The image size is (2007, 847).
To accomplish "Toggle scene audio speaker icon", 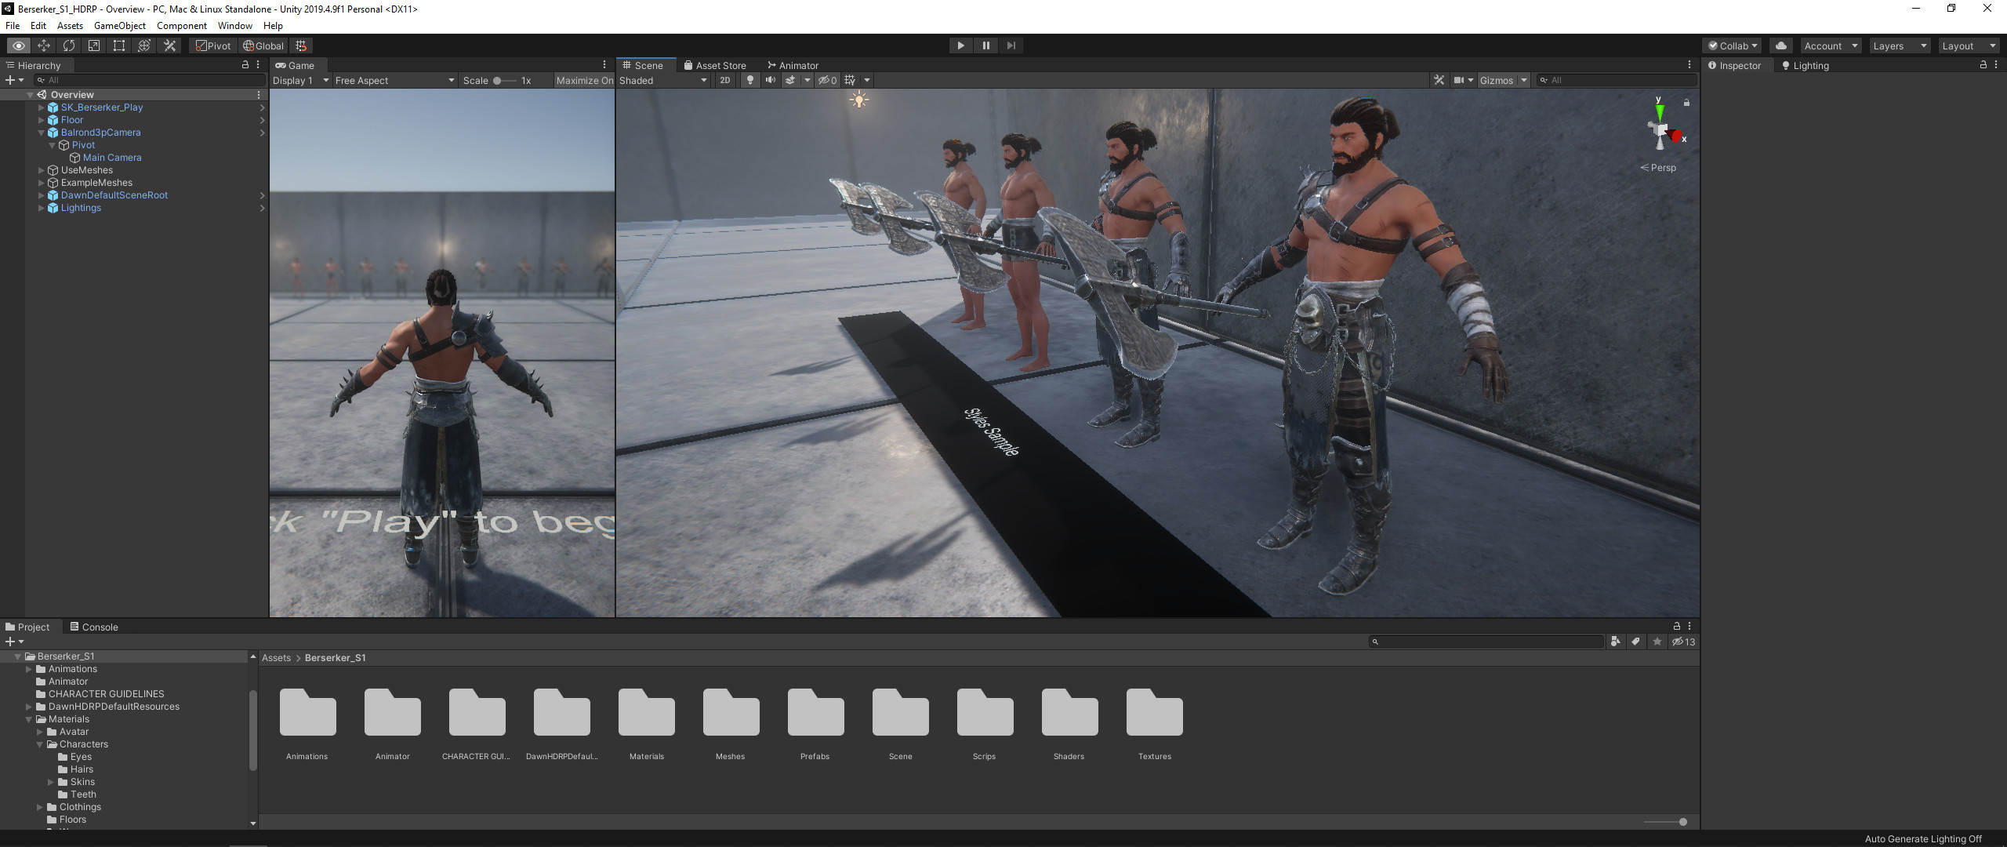I will tap(771, 80).
